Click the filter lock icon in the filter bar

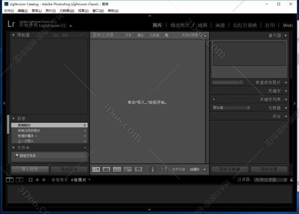click(205, 35)
